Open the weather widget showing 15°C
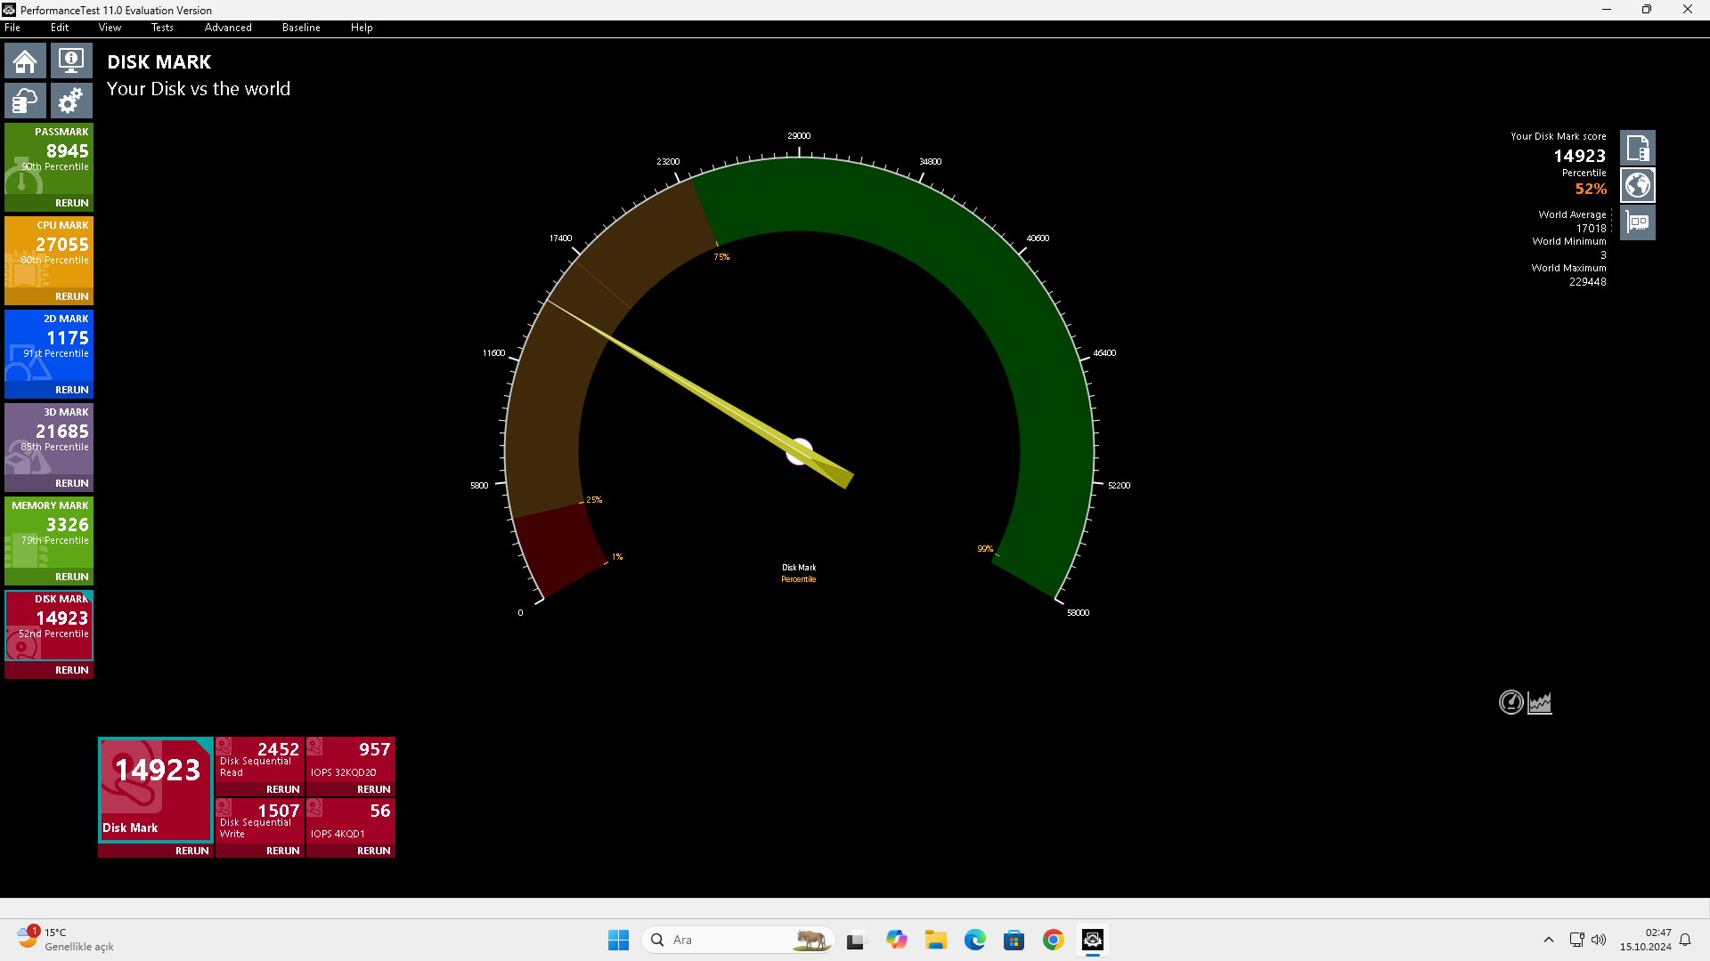1710x961 pixels. (66, 940)
